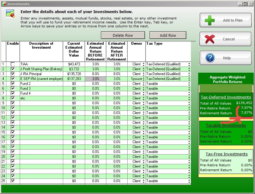
Task: Click the blue question mark Help icon
Action: click(210, 58)
